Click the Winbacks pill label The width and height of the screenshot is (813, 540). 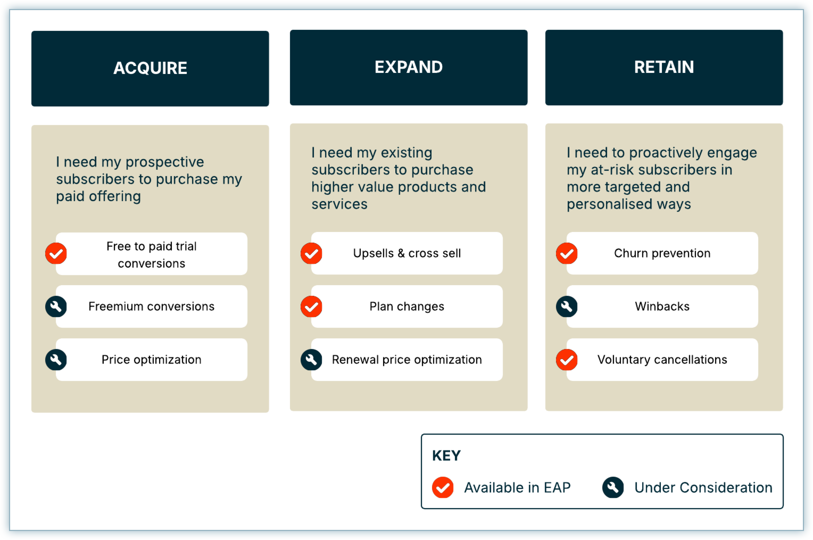coord(662,306)
